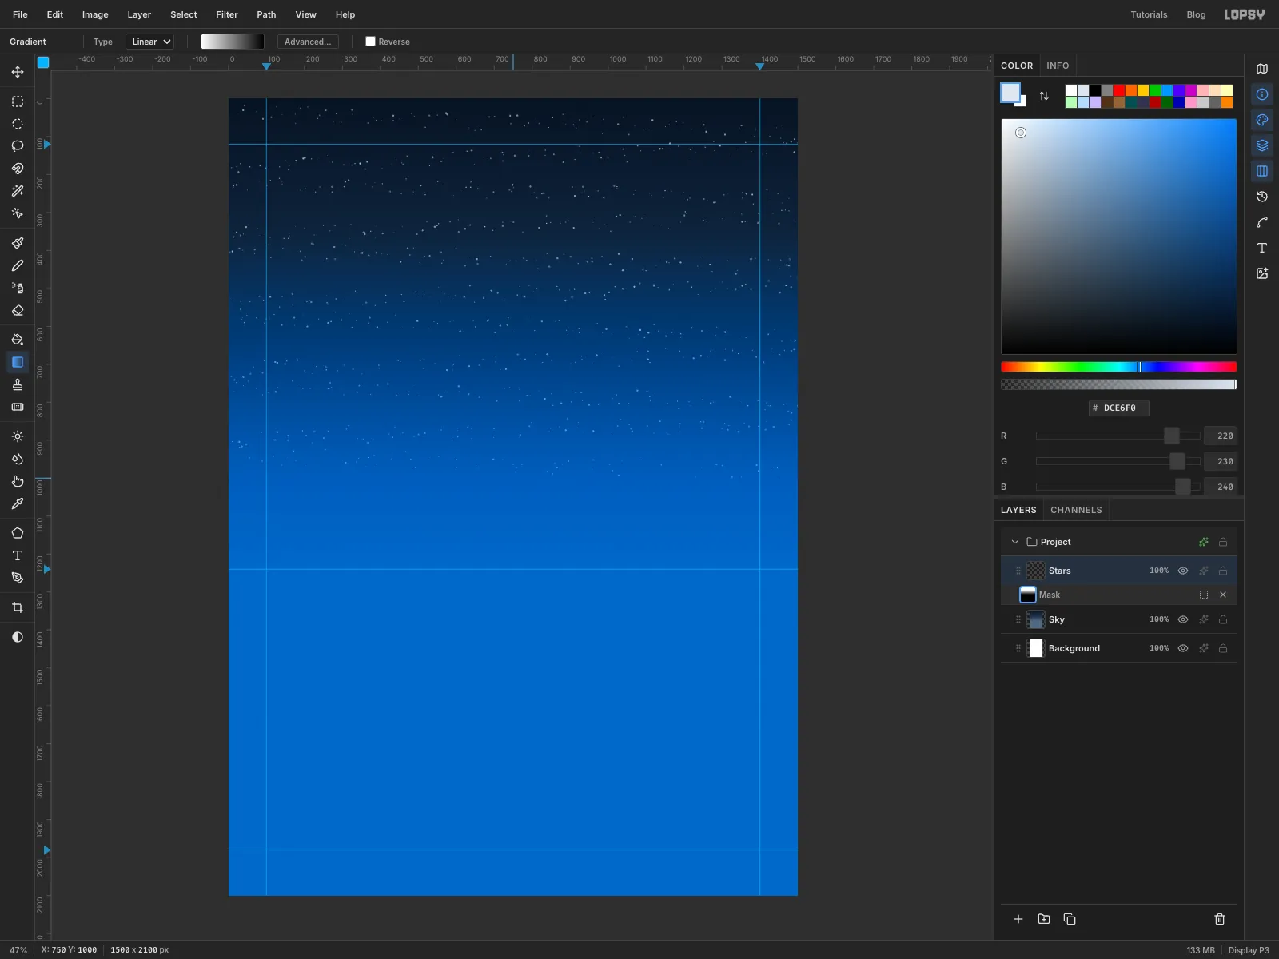Viewport: 1279px width, 959px height.
Task: Remove the Stars layer mask
Action: pos(1223,595)
